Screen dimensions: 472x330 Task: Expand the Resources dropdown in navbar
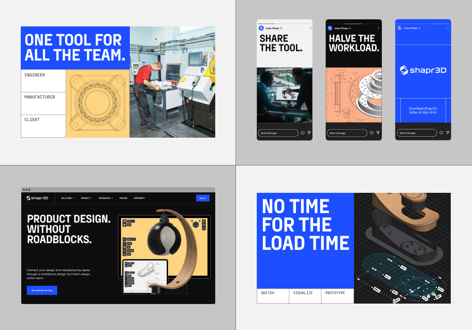pyautogui.click(x=106, y=198)
